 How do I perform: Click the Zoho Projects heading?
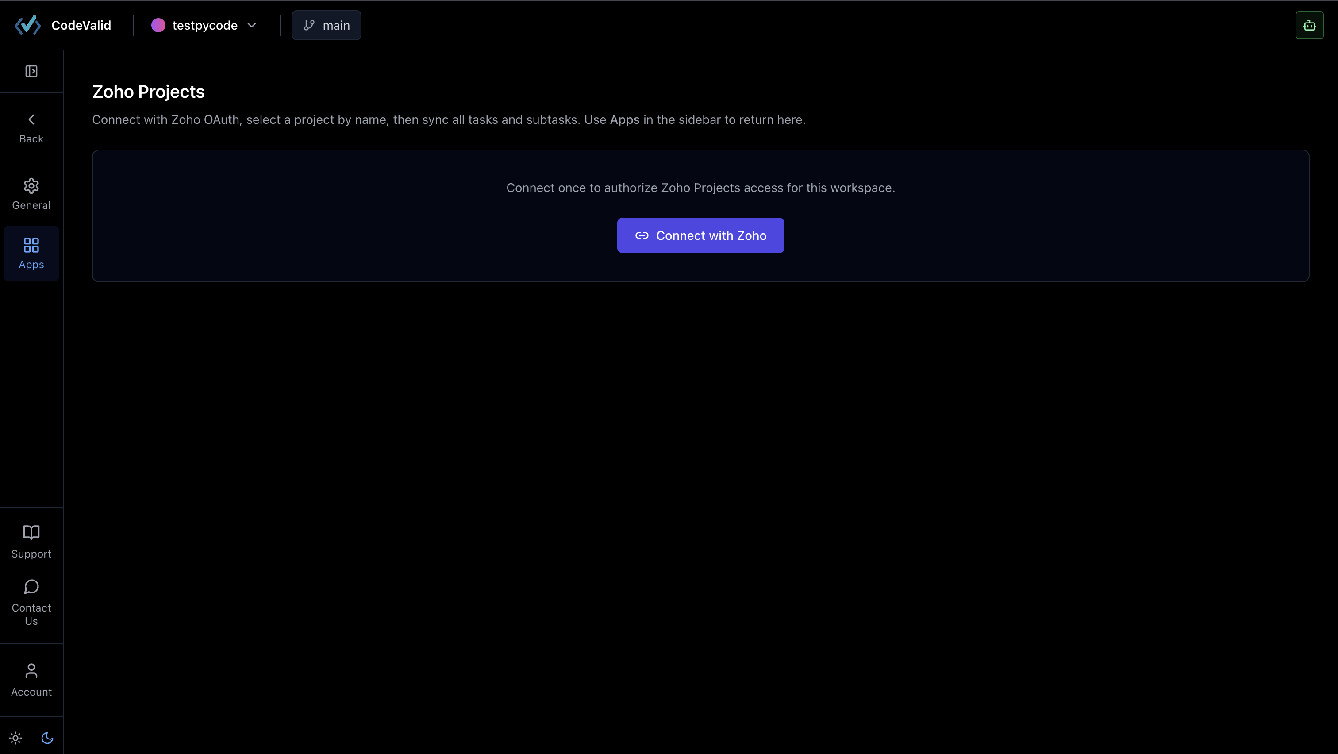(149, 92)
